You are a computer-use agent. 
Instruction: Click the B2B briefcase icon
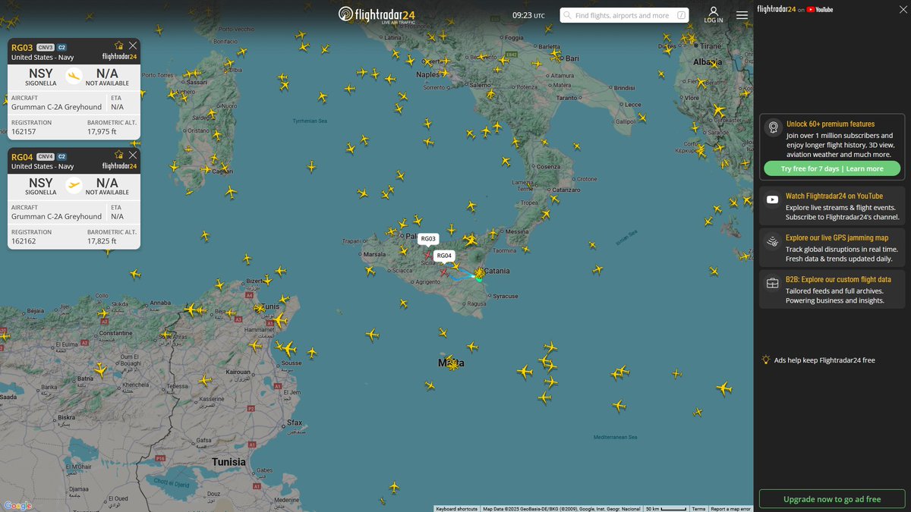tap(772, 284)
